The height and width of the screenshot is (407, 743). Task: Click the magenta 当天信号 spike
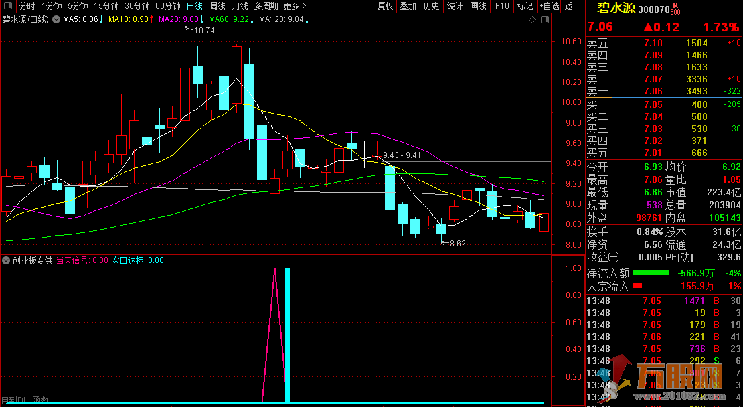tap(275, 335)
